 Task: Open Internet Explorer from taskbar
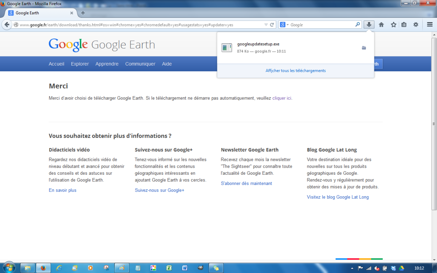(x=59, y=268)
